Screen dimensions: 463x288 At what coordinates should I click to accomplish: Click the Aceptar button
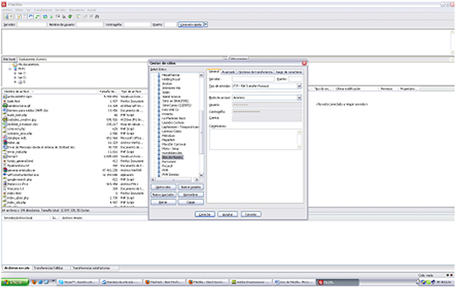click(x=228, y=214)
